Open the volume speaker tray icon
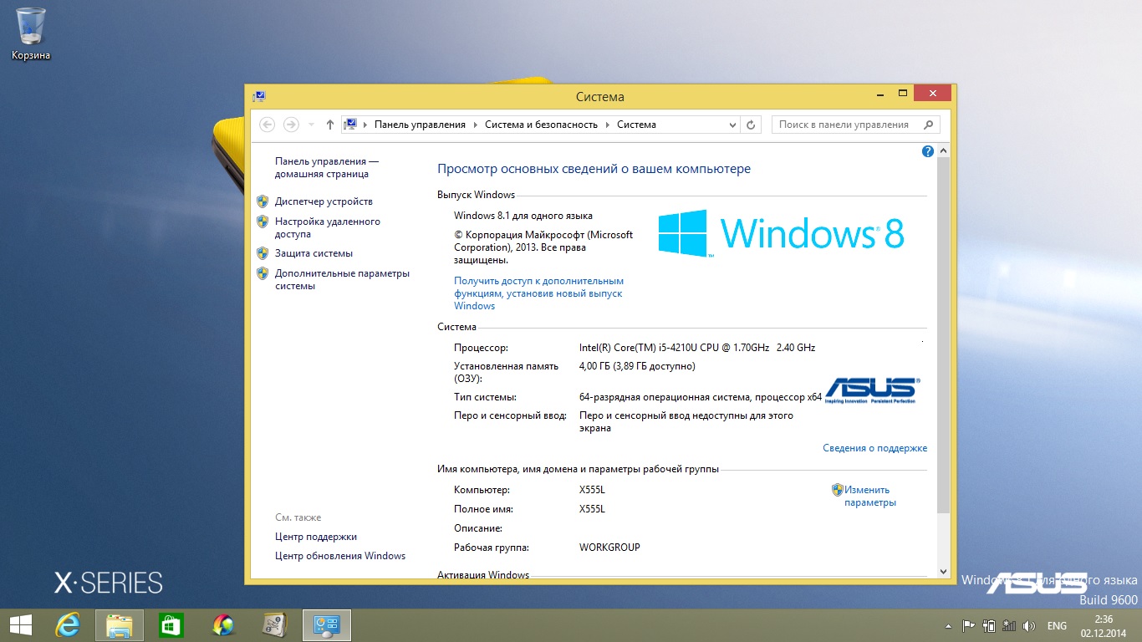Image resolution: width=1142 pixels, height=642 pixels. (1029, 625)
